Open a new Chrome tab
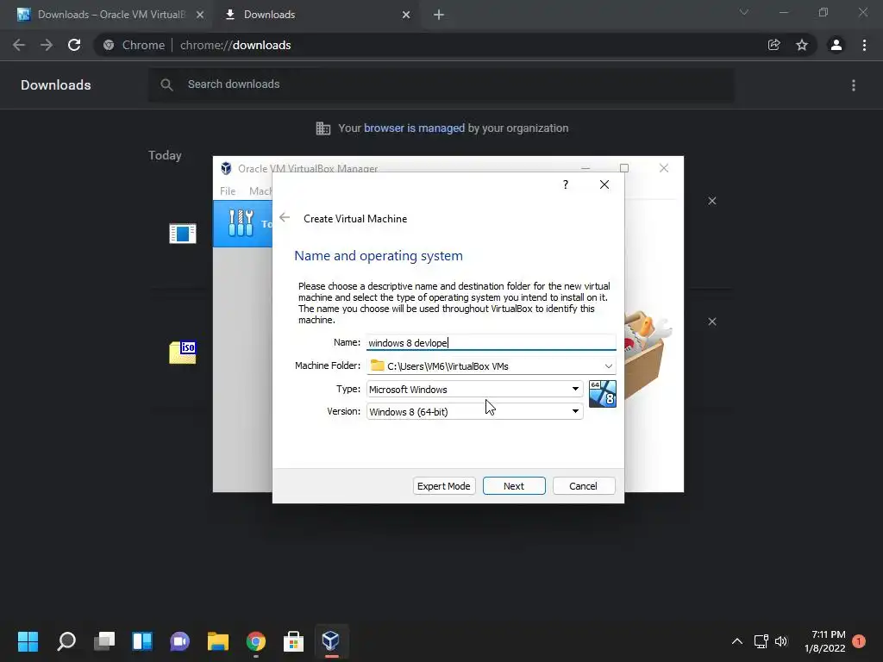 click(439, 15)
